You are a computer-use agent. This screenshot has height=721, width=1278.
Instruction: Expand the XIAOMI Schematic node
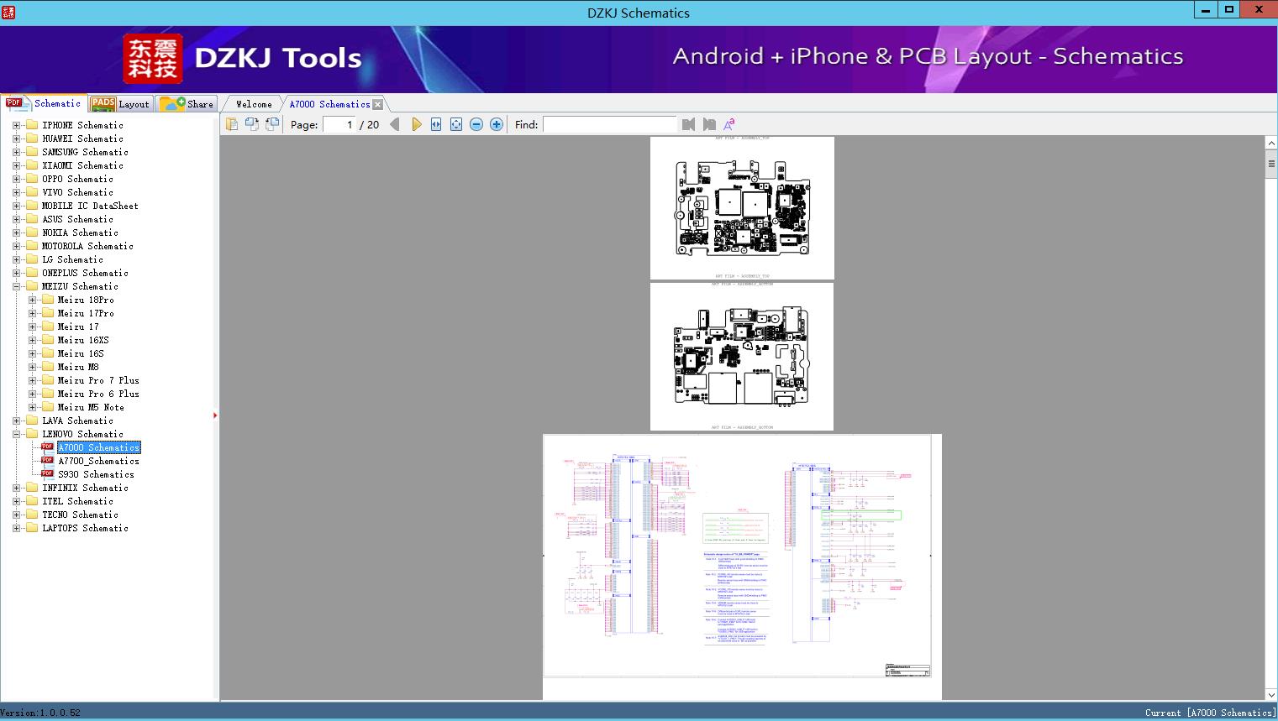pos(16,165)
